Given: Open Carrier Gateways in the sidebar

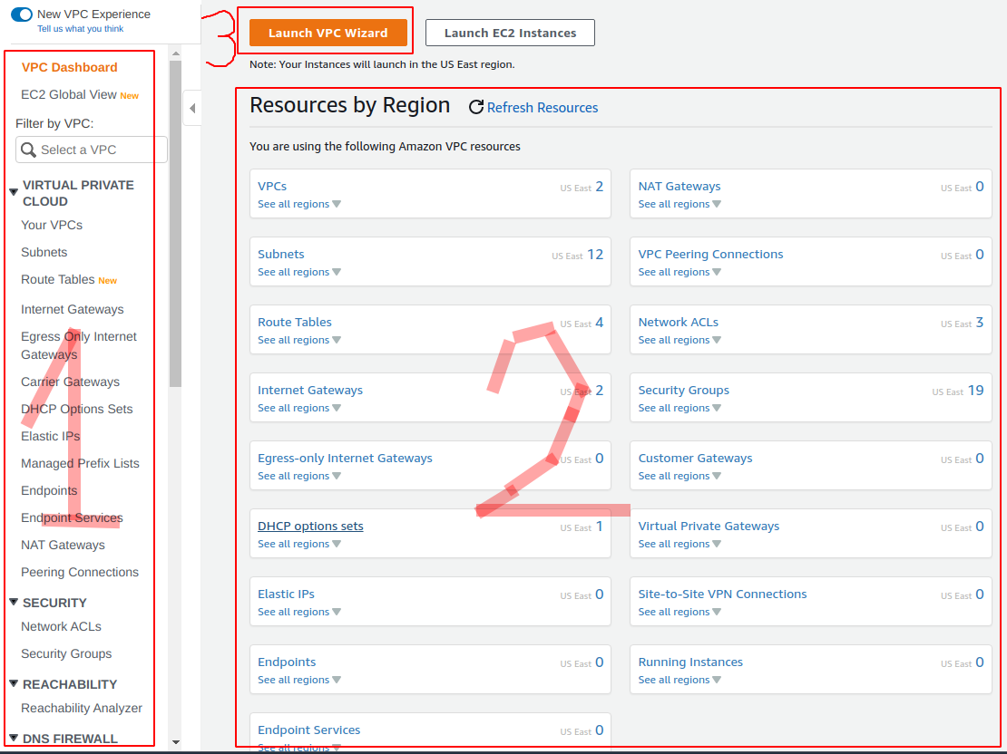Looking at the screenshot, I should 70,382.
